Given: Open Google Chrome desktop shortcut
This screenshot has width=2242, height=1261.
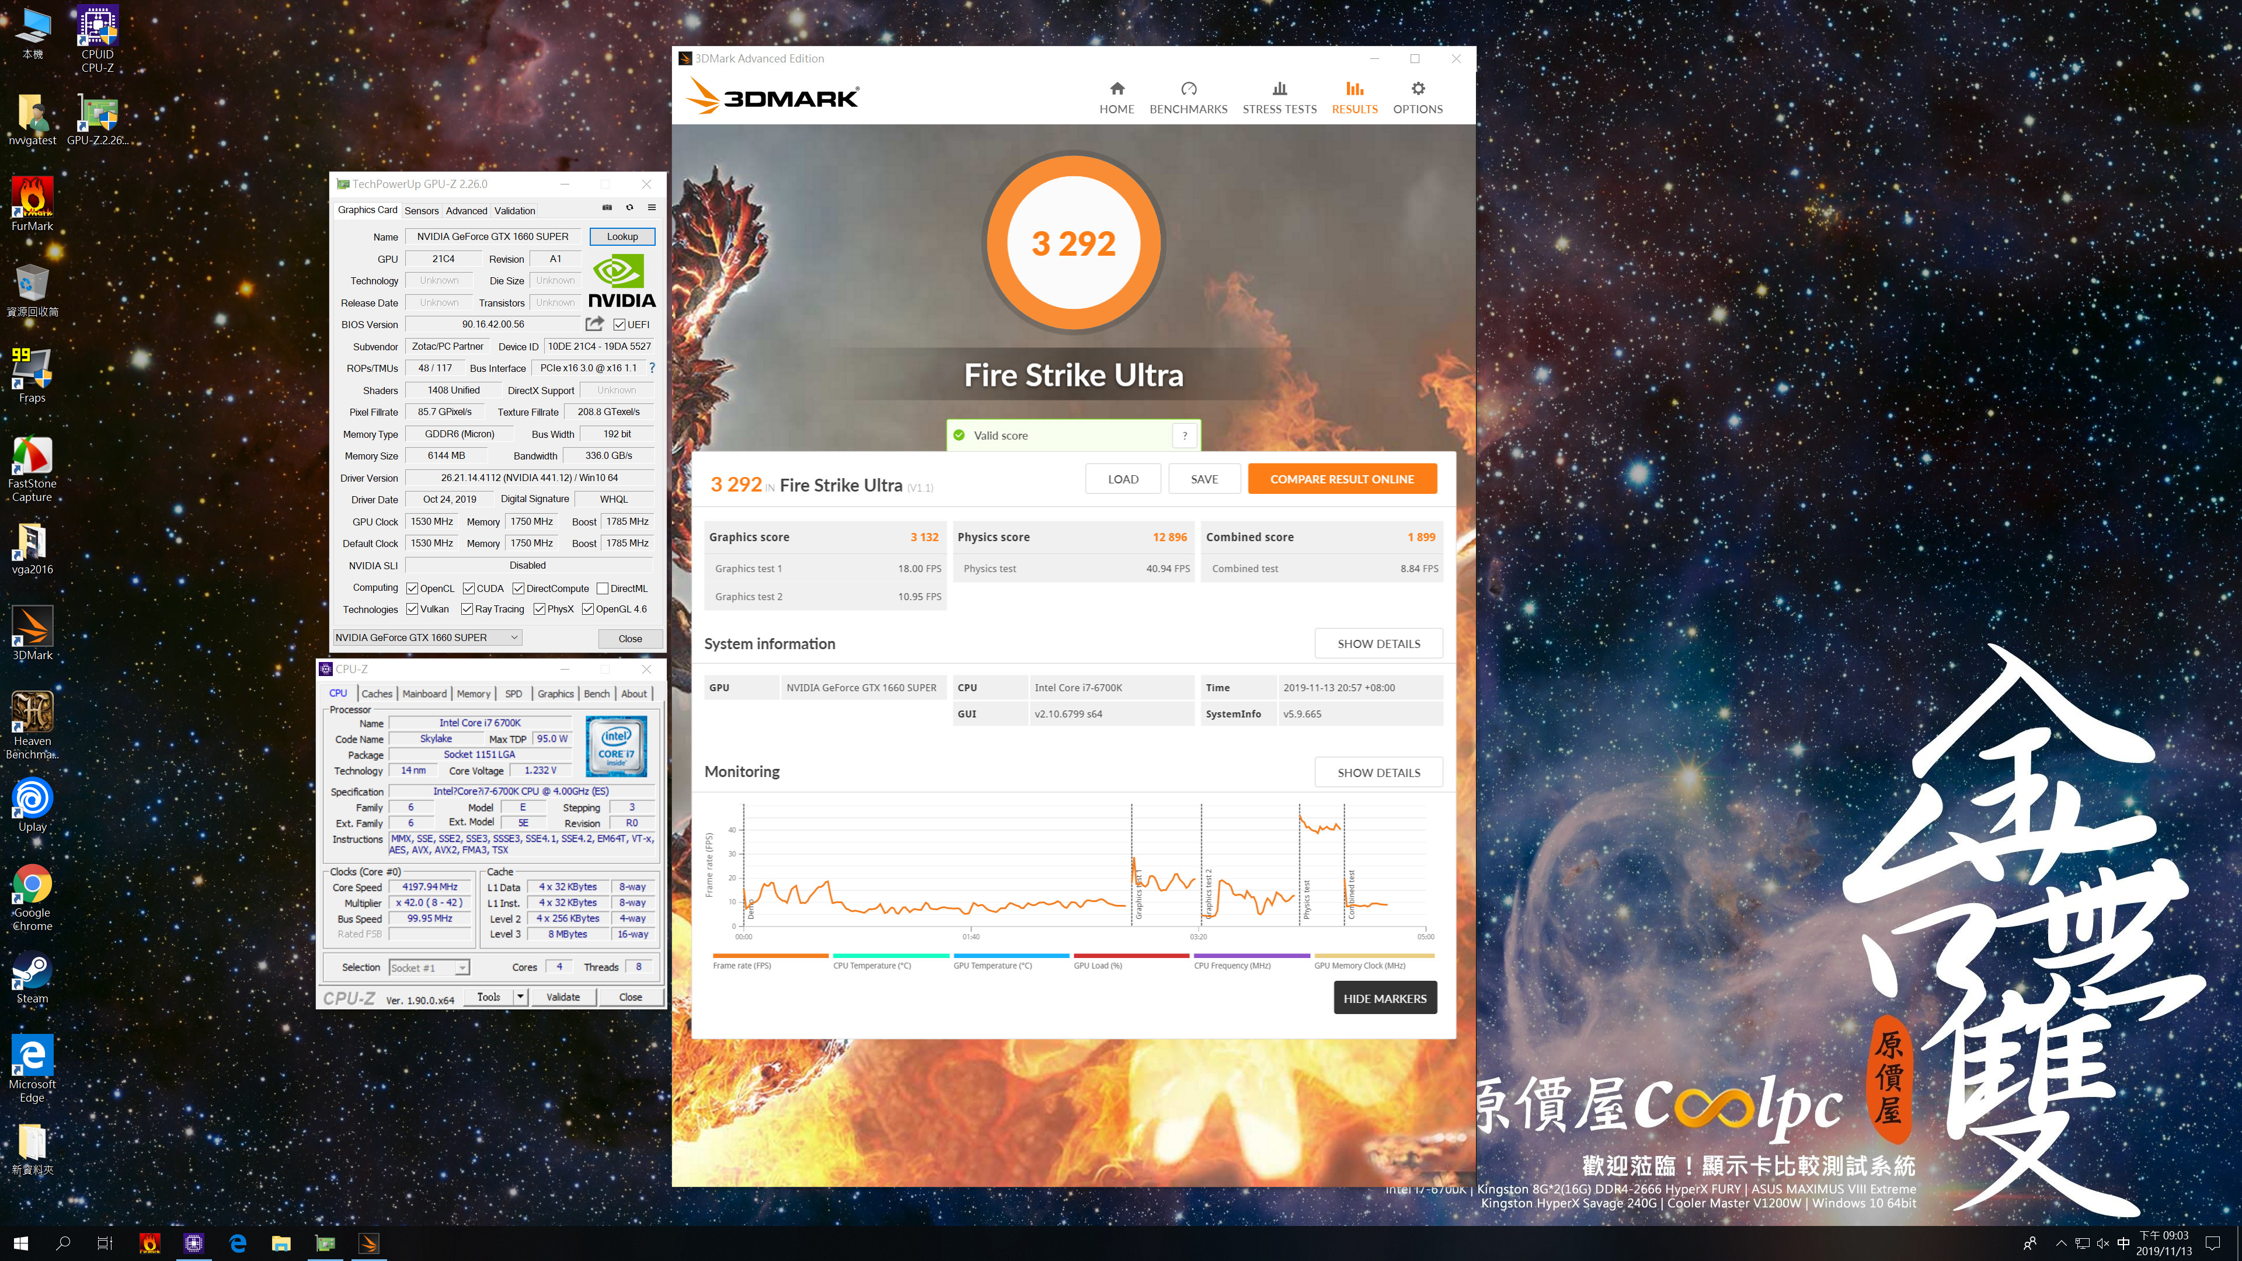Looking at the screenshot, I should click(x=32, y=897).
